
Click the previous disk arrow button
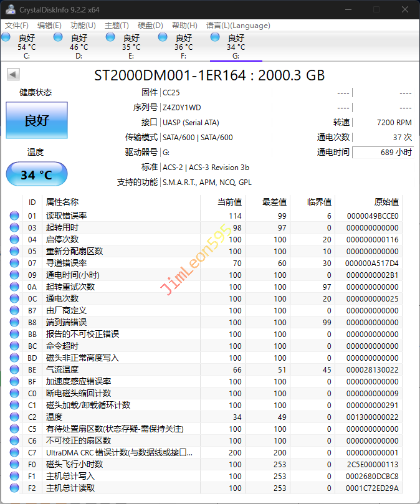point(12,75)
